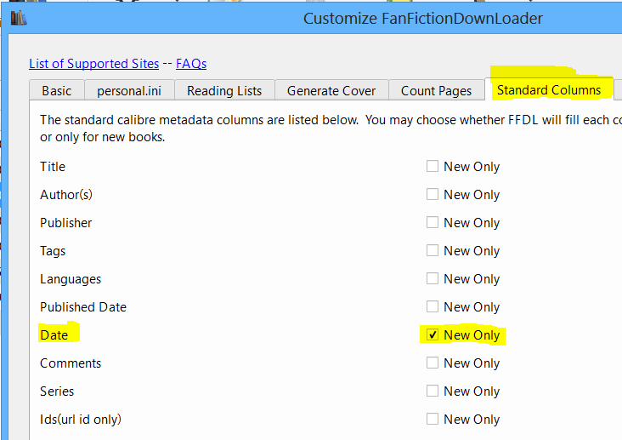Switch to the Basic tab
Viewport: 622px width, 440px height.
click(x=57, y=90)
